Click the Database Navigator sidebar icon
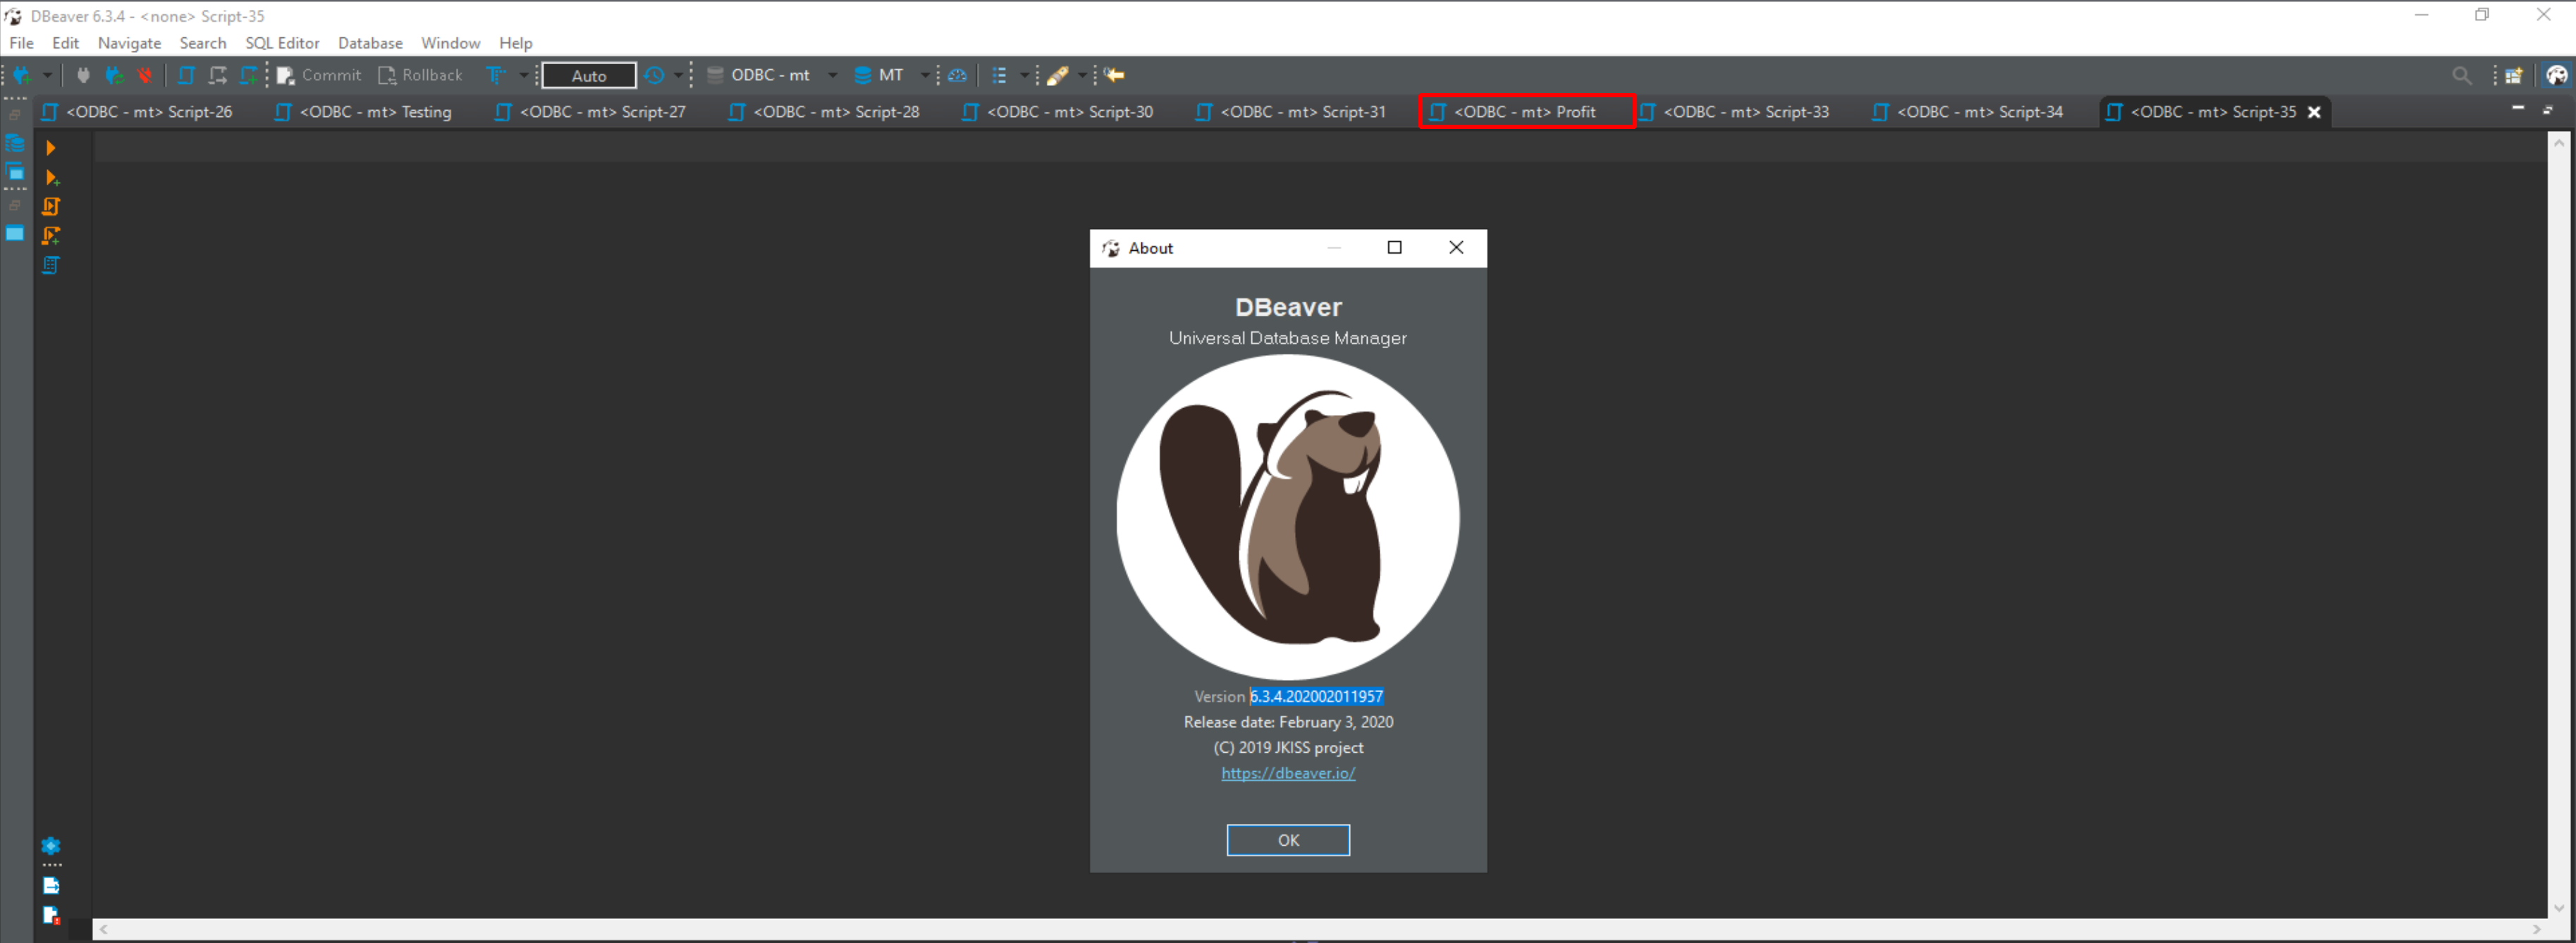The height and width of the screenshot is (943, 2576). tap(15, 144)
